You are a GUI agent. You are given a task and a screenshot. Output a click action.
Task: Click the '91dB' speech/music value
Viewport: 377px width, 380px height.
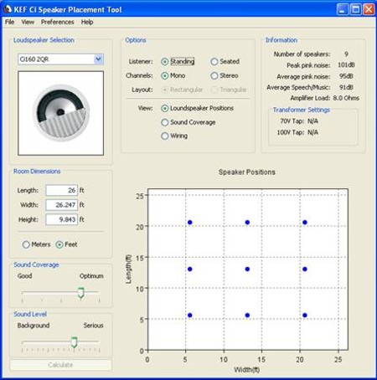pos(346,87)
